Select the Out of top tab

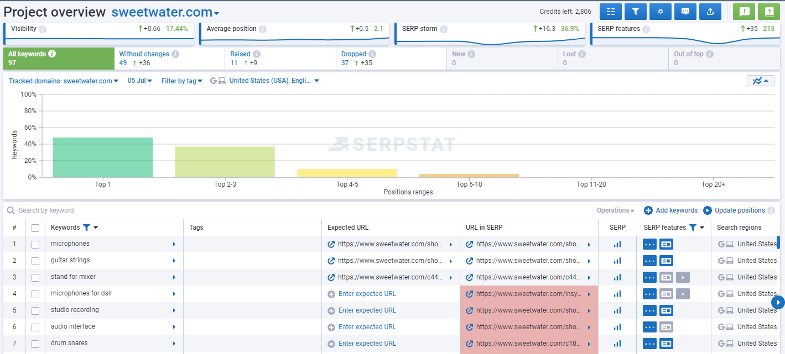724,59
